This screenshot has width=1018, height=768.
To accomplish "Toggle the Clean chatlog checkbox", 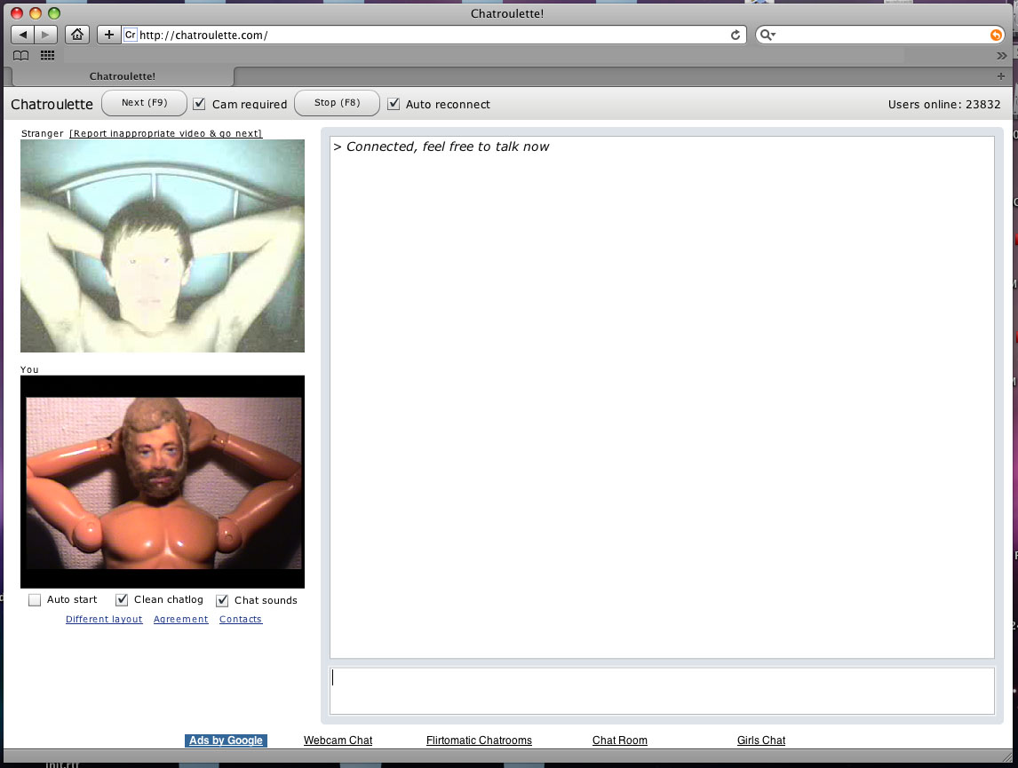I will (122, 600).
